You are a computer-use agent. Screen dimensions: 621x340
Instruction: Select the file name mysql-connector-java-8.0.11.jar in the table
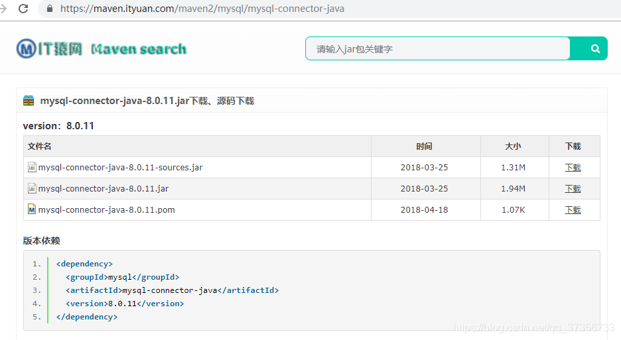pos(103,189)
